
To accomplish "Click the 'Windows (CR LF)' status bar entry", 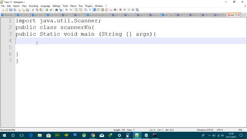I will (x=205, y=130).
